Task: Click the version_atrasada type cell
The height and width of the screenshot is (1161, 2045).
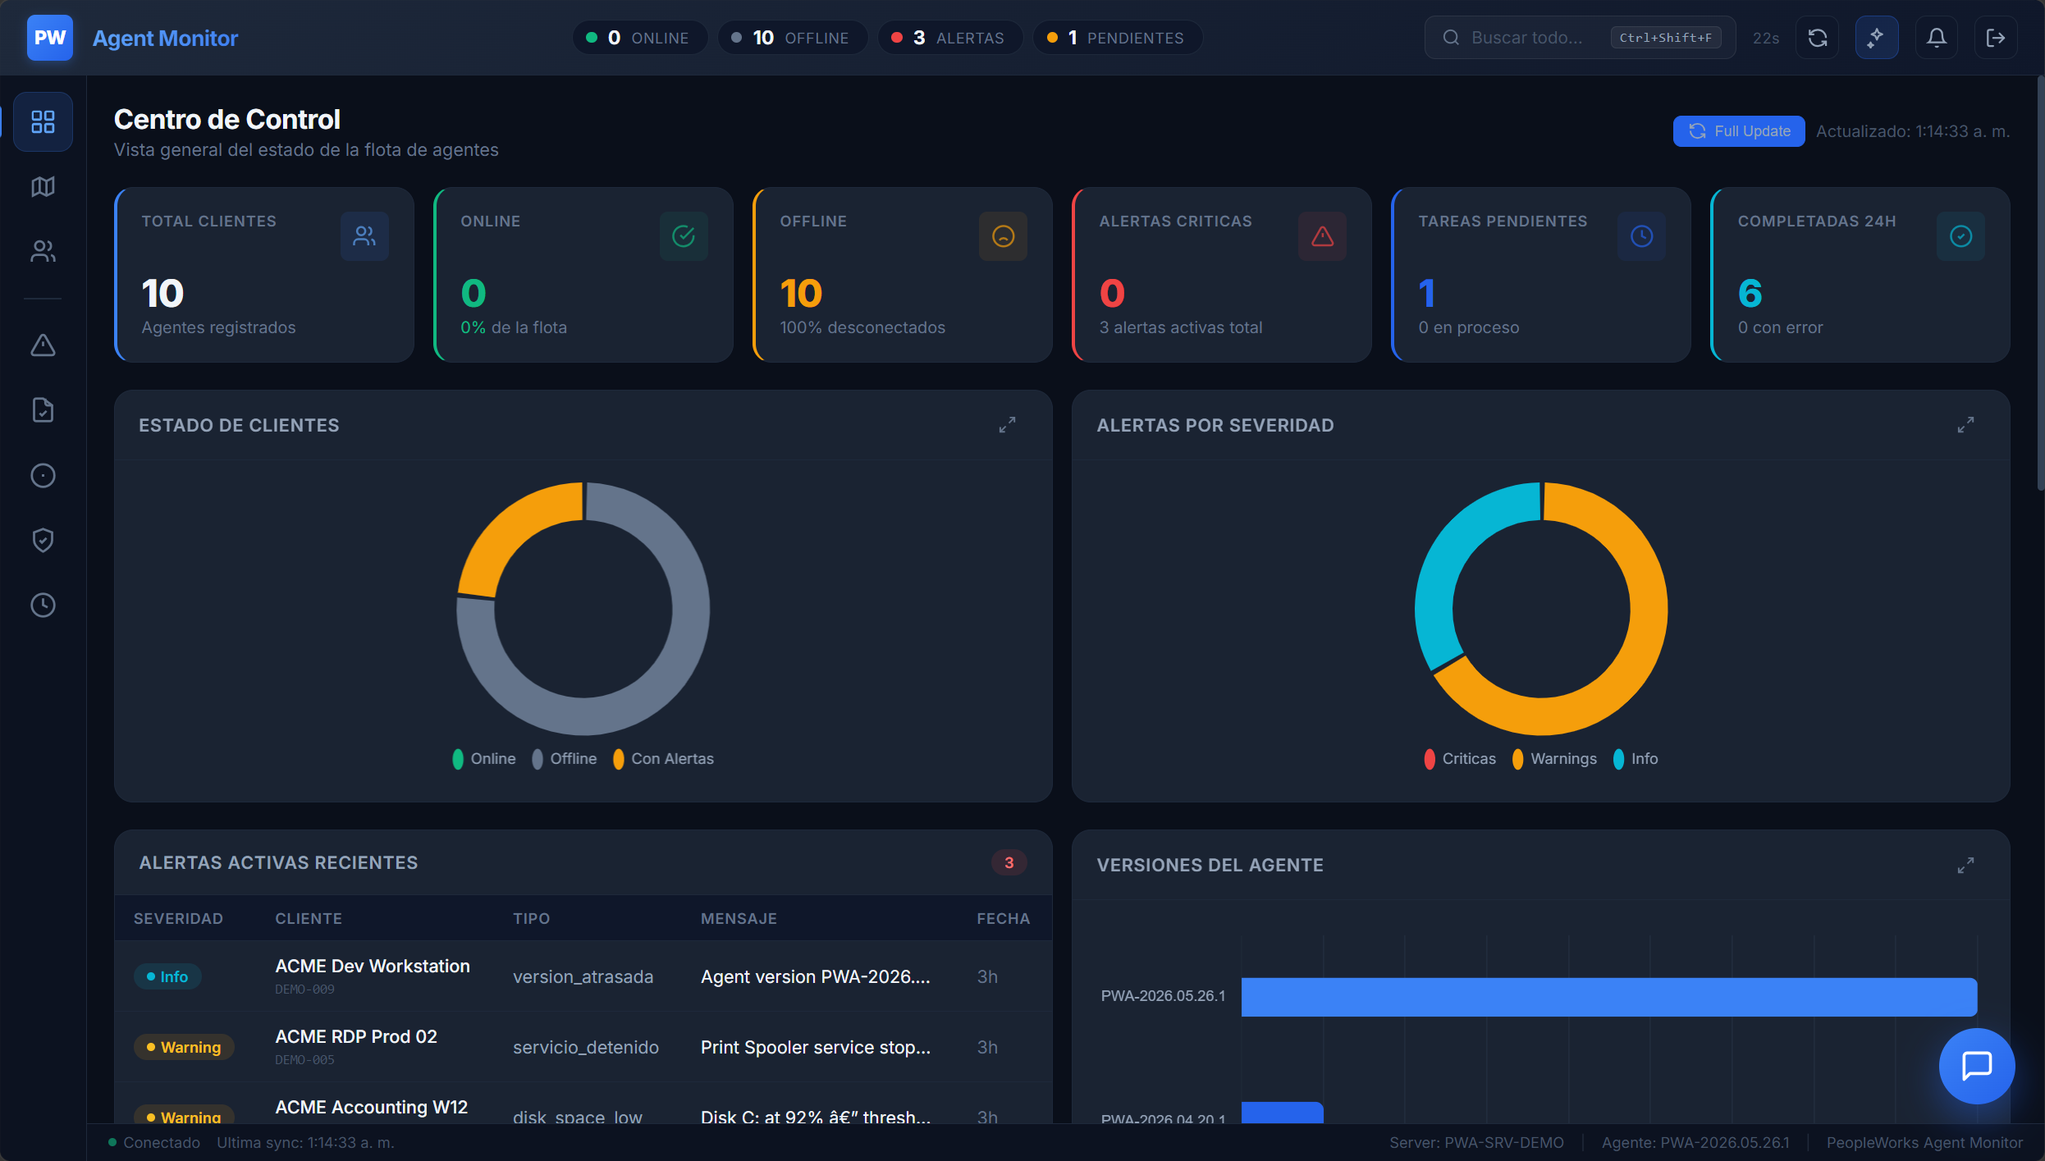Action: 583,976
